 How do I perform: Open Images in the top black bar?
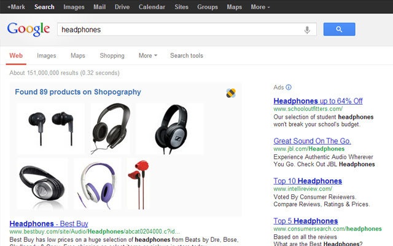(x=74, y=7)
